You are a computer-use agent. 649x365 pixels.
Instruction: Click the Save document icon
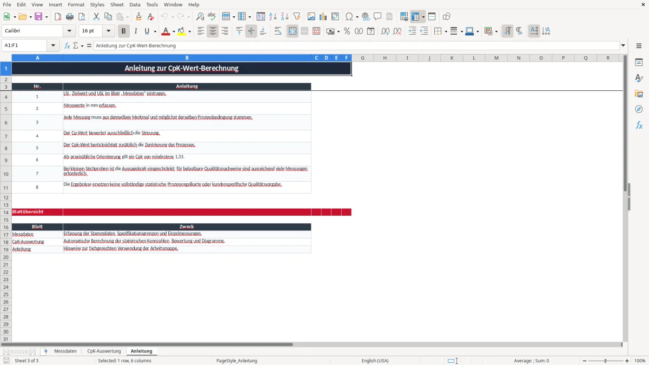(38, 17)
